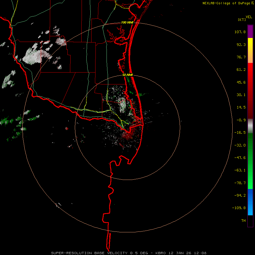Select the -109.8 legend value
Screen dimensions: 255x255
[x=239, y=208]
